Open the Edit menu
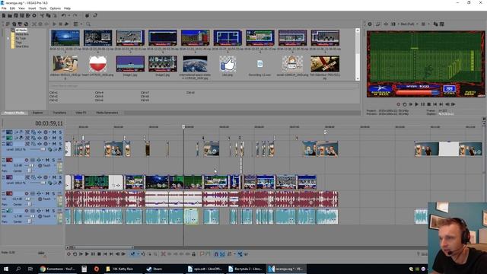The width and height of the screenshot is (487, 274). pyautogui.click(x=12, y=8)
